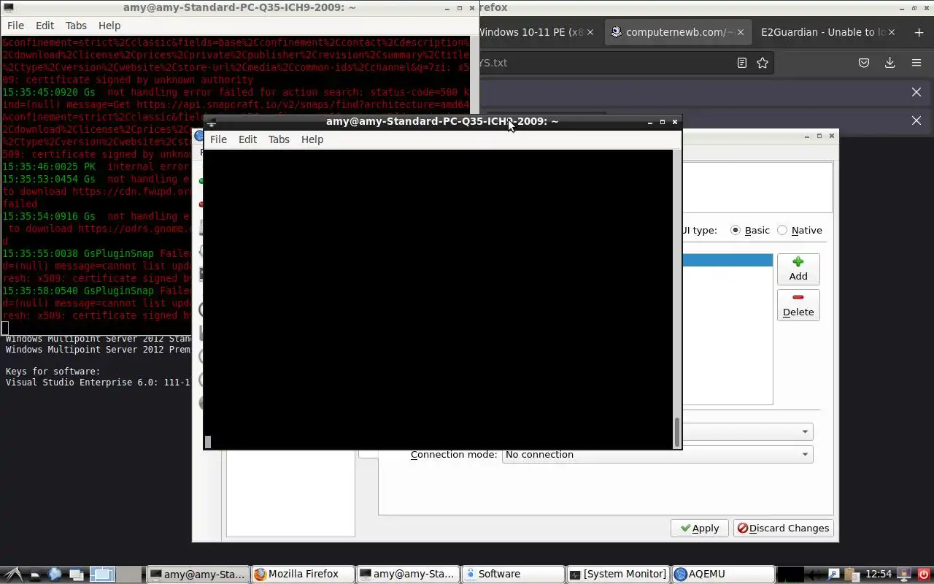
Task: Toggle Firefox reader view icon
Action: click(x=742, y=63)
